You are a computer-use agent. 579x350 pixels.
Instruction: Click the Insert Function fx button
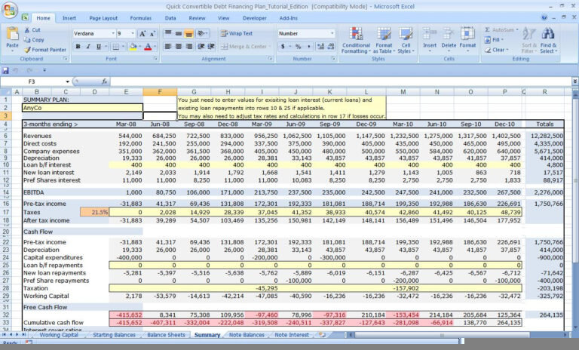[x=105, y=81]
